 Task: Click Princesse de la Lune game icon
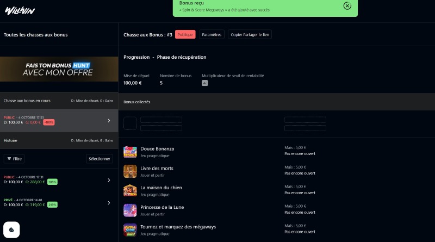click(130, 210)
